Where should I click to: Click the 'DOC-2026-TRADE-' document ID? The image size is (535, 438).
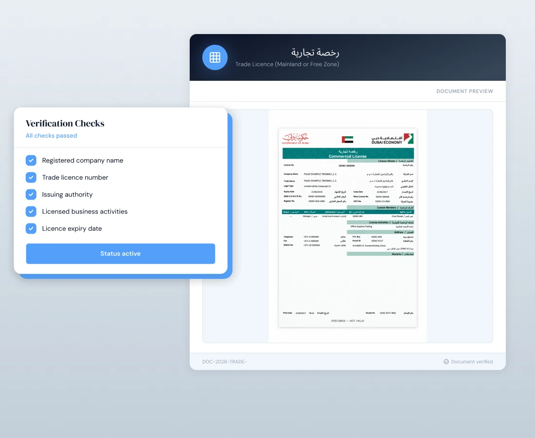[x=225, y=362]
